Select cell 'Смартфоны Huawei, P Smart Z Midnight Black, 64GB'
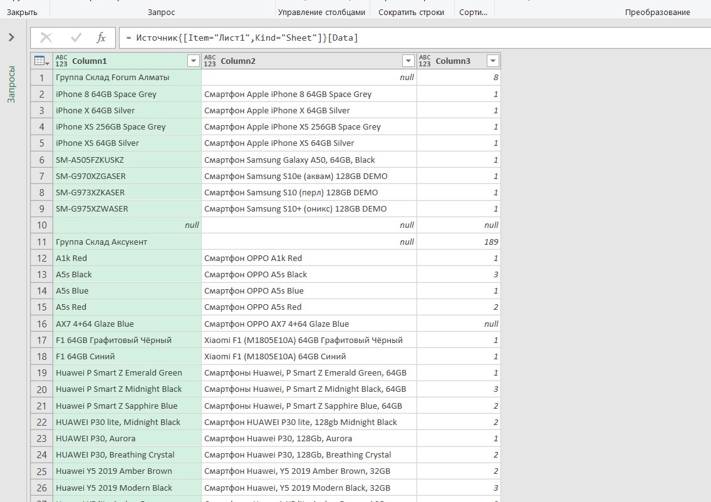Image resolution: width=711 pixels, height=502 pixels. tap(309, 389)
